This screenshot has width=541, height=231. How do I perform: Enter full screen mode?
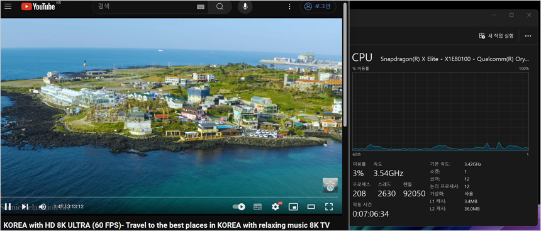[x=329, y=206]
